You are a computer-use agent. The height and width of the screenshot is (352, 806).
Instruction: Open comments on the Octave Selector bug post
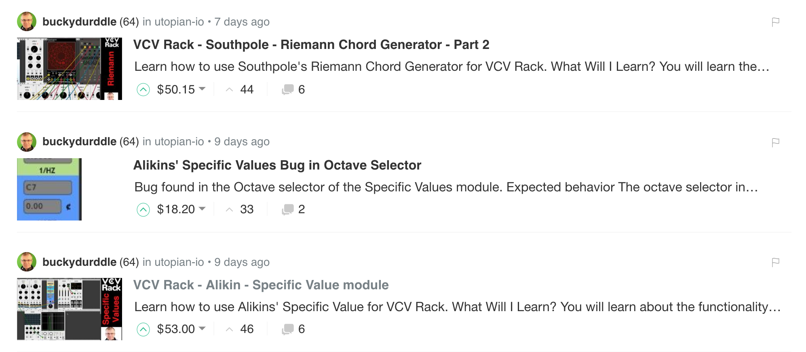tap(293, 210)
